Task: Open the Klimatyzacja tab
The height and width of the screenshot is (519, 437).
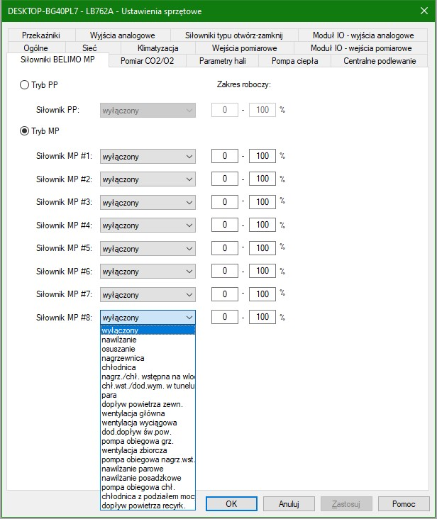Action: tap(158, 48)
